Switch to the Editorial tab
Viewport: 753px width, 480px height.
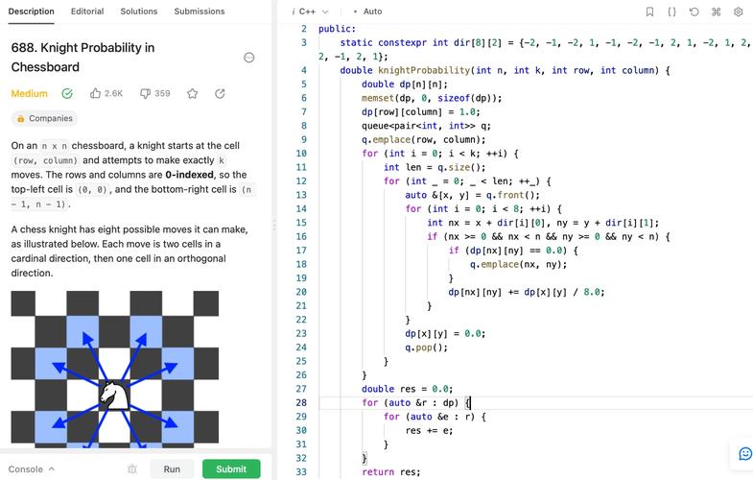(x=87, y=12)
